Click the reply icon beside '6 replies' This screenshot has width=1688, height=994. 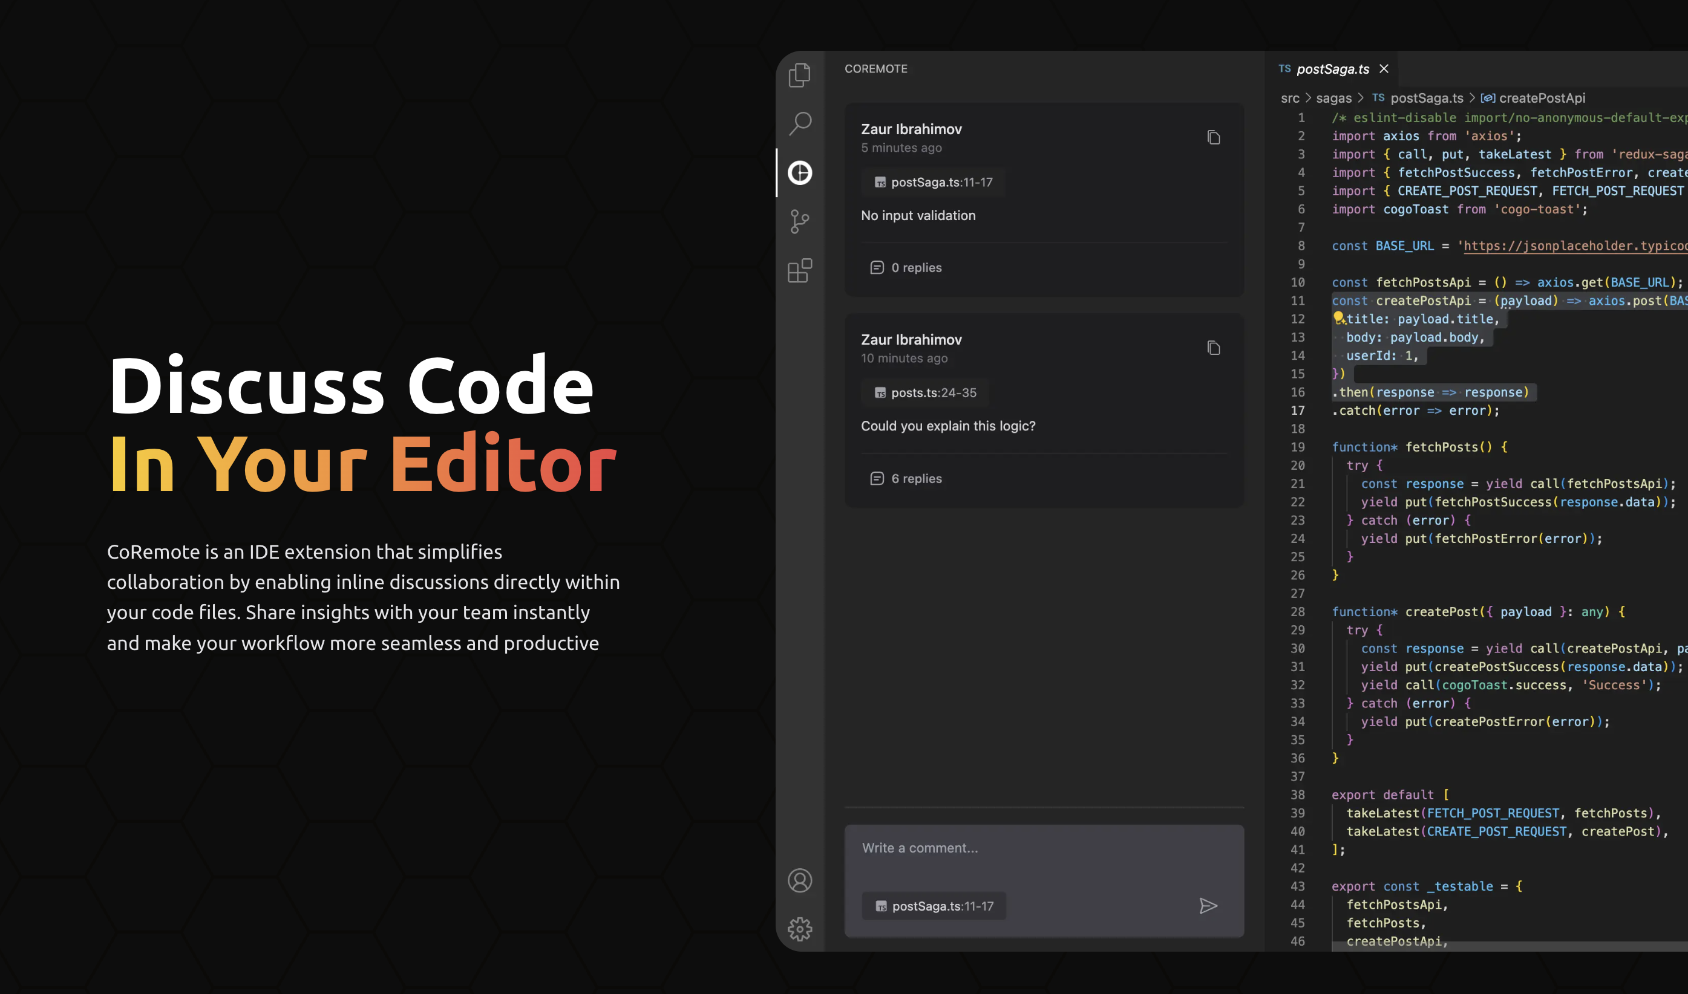click(877, 478)
